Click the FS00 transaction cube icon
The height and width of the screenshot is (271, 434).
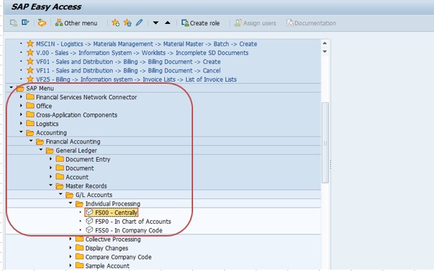(x=89, y=212)
